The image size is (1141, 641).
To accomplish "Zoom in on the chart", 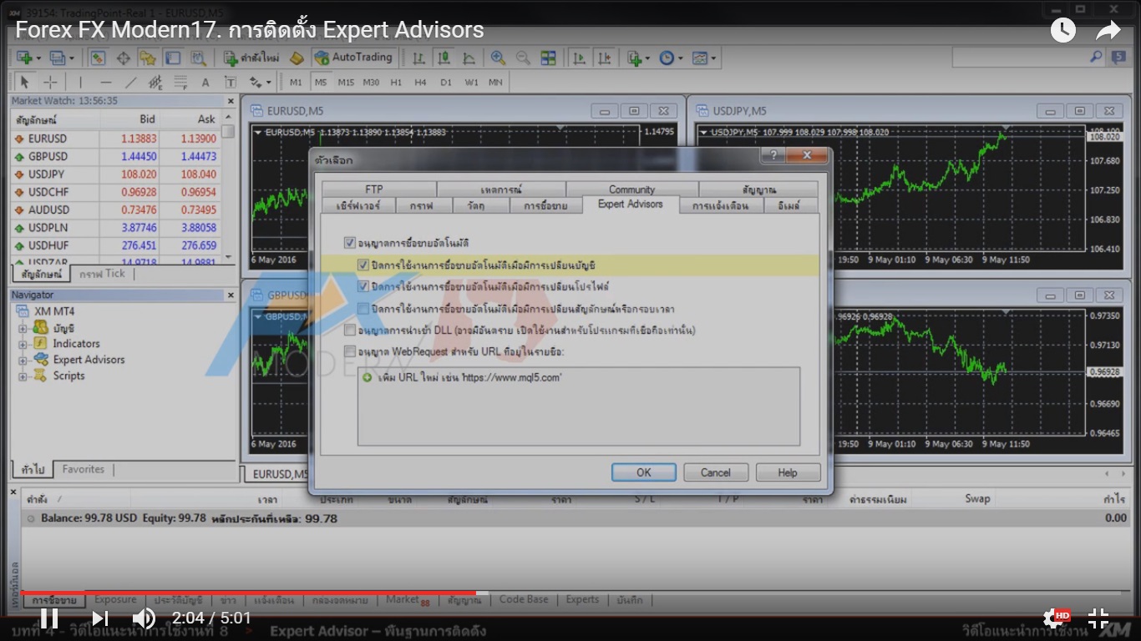I will tap(498, 58).
